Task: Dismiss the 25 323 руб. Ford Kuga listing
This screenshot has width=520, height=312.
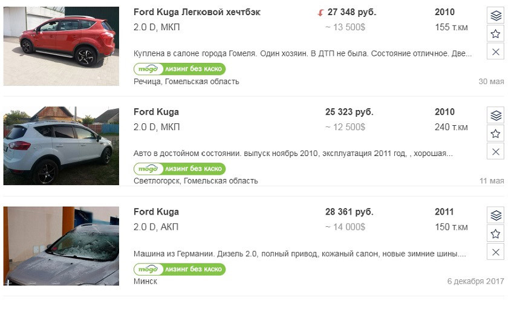Action: click(x=496, y=152)
